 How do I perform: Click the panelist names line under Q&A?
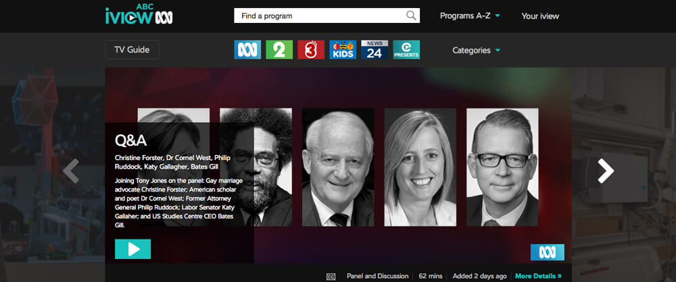[172, 163]
